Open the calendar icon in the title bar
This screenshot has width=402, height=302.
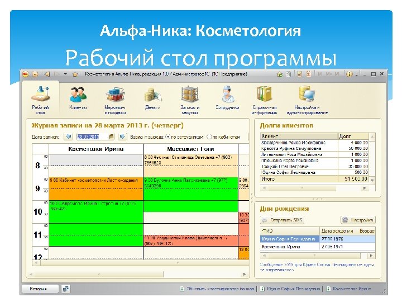coord(309,74)
